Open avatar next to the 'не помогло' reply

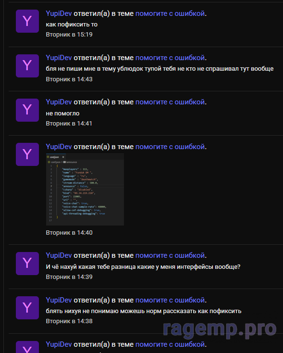click(27, 110)
